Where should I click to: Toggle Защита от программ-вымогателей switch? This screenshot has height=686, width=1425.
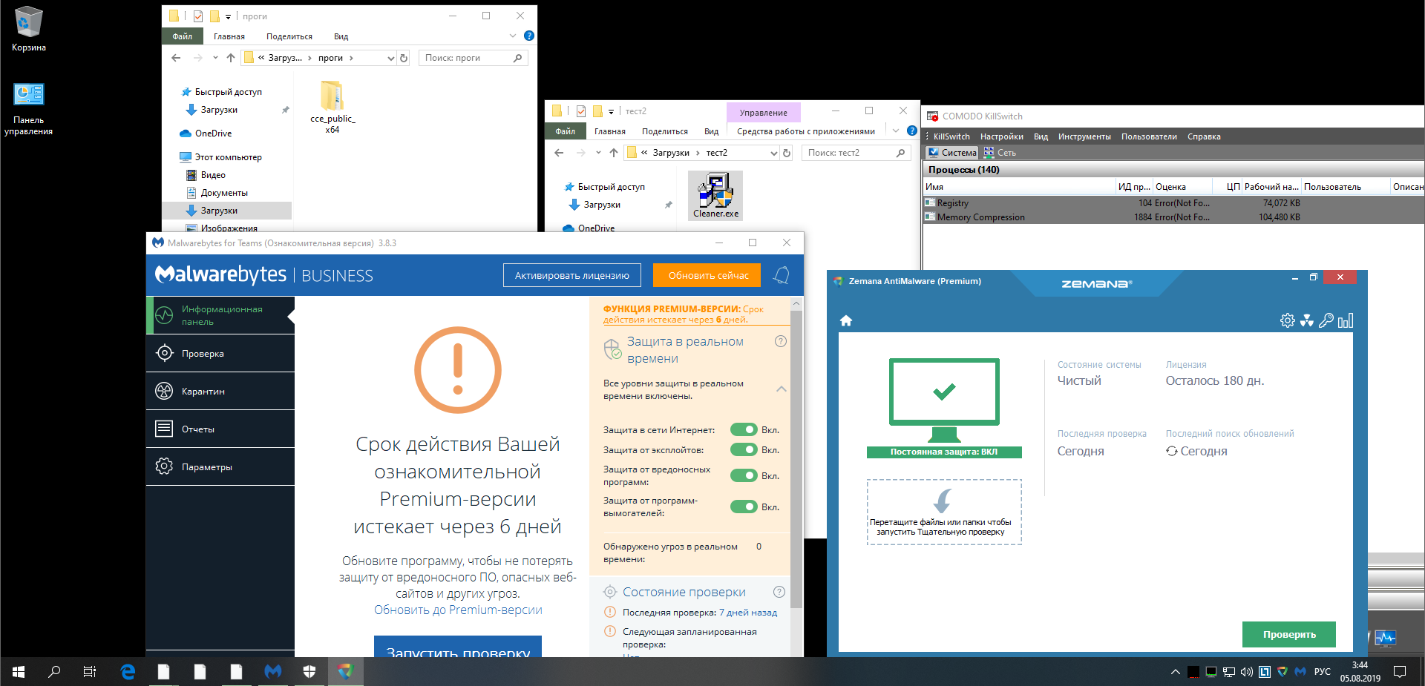coord(743,507)
